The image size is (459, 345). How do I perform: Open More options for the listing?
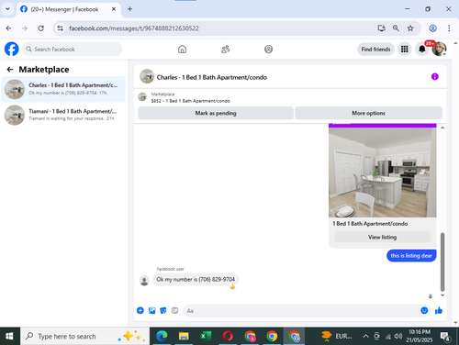[368, 113]
